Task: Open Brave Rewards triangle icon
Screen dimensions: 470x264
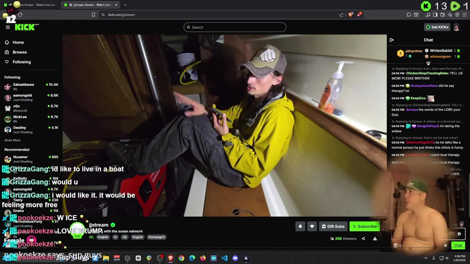Action: tap(359, 15)
